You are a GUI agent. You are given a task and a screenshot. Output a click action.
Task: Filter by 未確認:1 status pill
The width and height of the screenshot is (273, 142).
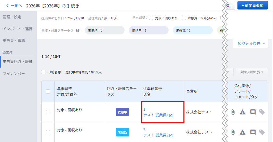pyautogui.click(x=193, y=30)
